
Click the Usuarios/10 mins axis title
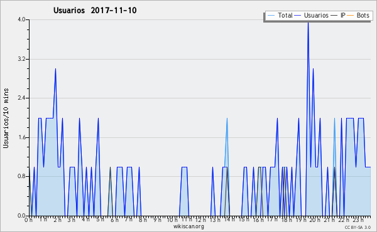coord(6,118)
